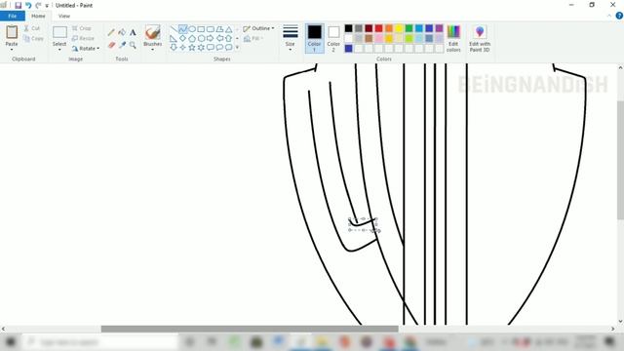Open the Rotate dropdown
This screenshot has width=624, height=351.
tap(86, 48)
